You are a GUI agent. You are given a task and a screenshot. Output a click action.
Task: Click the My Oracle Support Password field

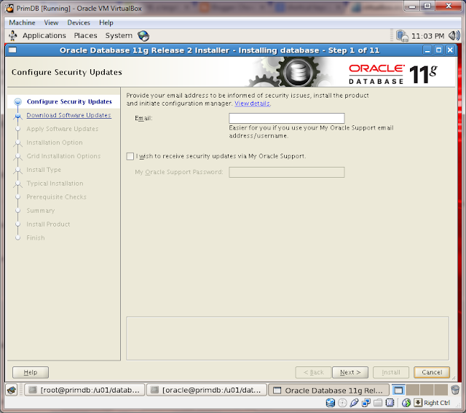click(x=286, y=172)
